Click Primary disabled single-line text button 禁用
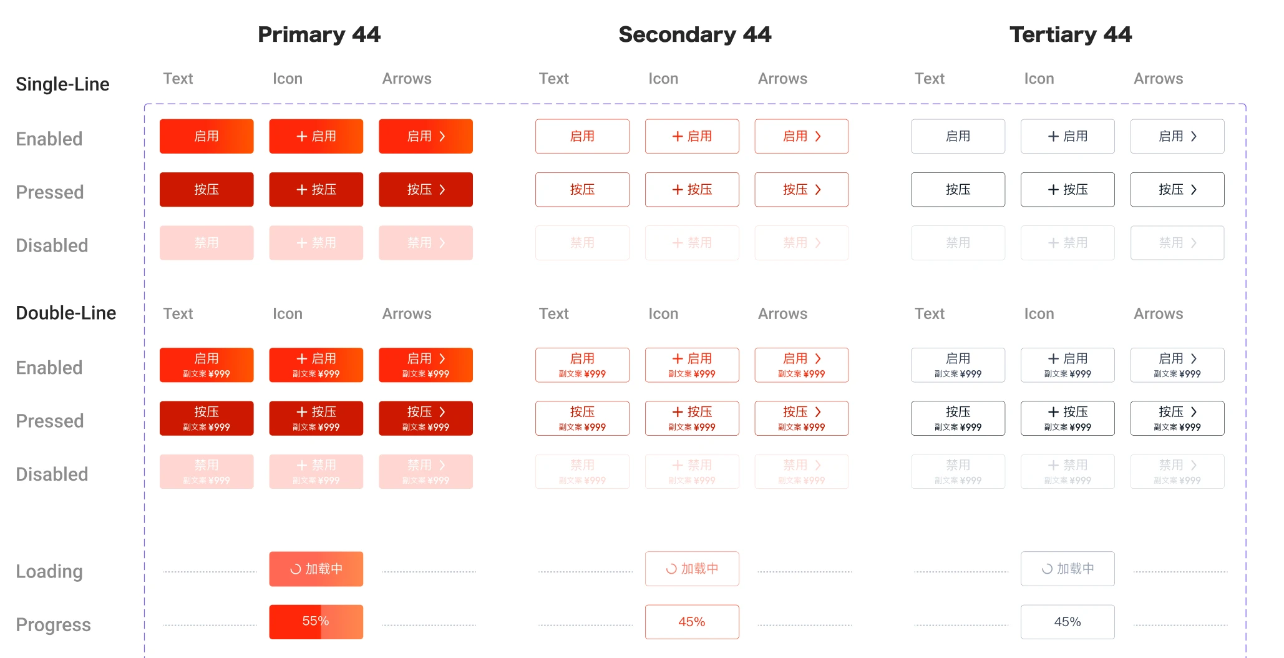The width and height of the screenshot is (1284, 658). [x=207, y=243]
